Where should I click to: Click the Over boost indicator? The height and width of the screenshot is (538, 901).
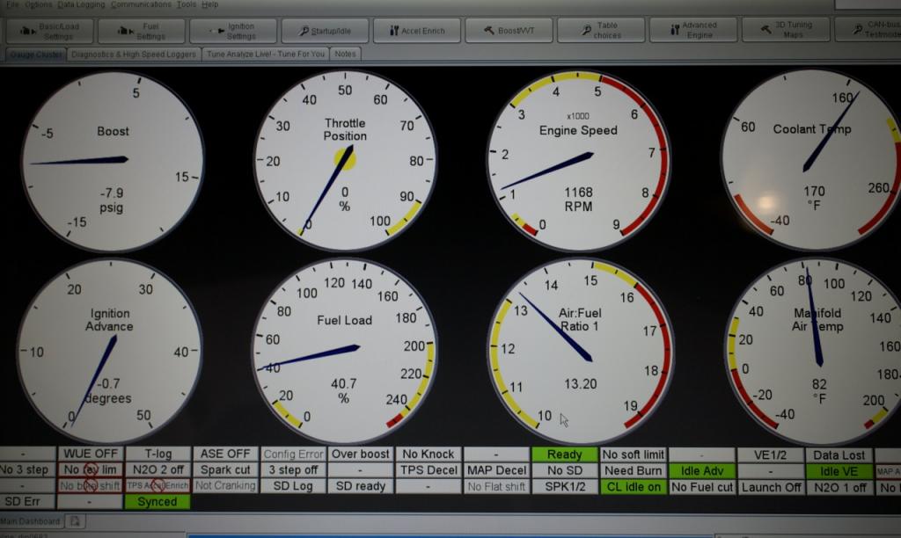tap(360, 454)
